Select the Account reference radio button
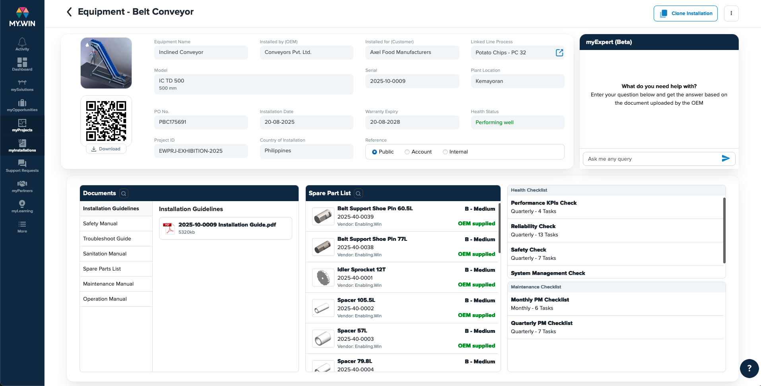This screenshot has height=386, width=761. pyautogui.click(x=407, y=152)
